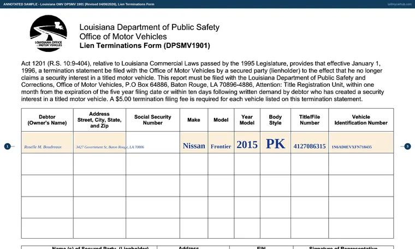Click the empty Social Security Number cell in Roselle's row
Screen dimensions: 415x249
(153, 143)
